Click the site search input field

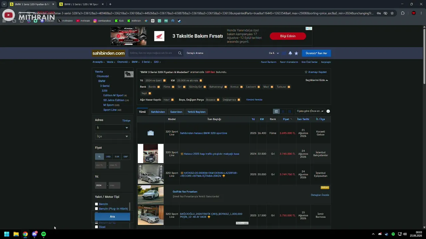coord(152,53)
